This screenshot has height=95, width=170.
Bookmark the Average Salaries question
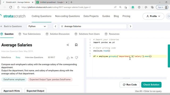(76, 45)
